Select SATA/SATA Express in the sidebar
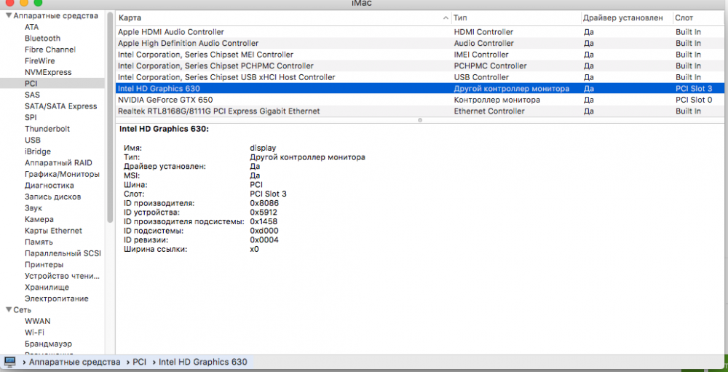 click(x=61, y=106)
